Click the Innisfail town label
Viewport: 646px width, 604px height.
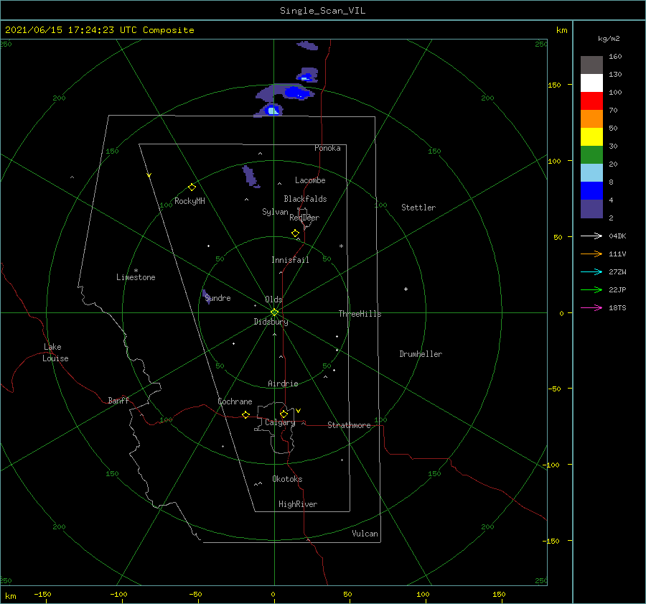290,260
